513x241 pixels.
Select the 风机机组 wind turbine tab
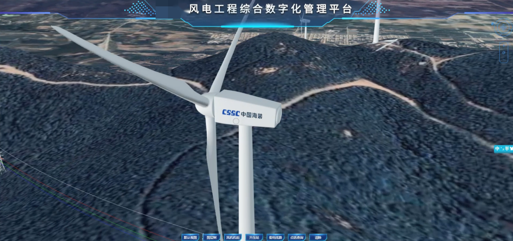233,238
